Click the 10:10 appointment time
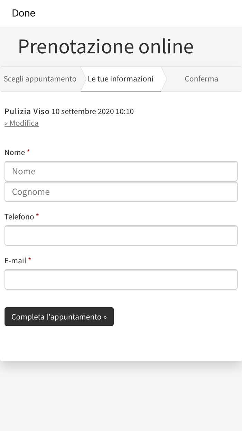The height and width of the screenshot is (431, 242). point(124,112)
